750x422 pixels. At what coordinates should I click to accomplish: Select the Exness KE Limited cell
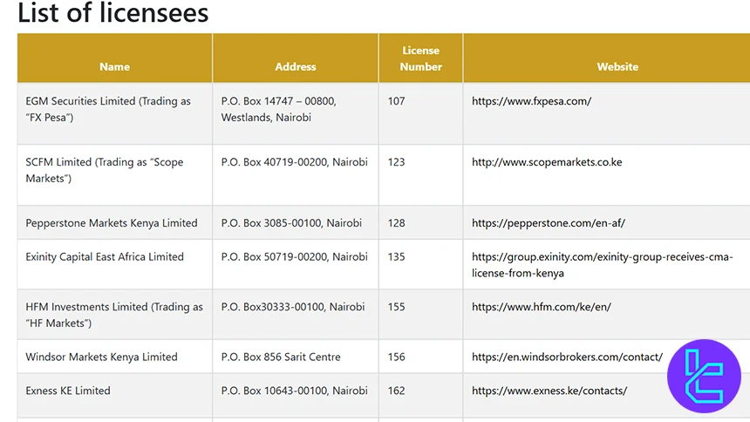pyautogui.click(x=68, y=391)
